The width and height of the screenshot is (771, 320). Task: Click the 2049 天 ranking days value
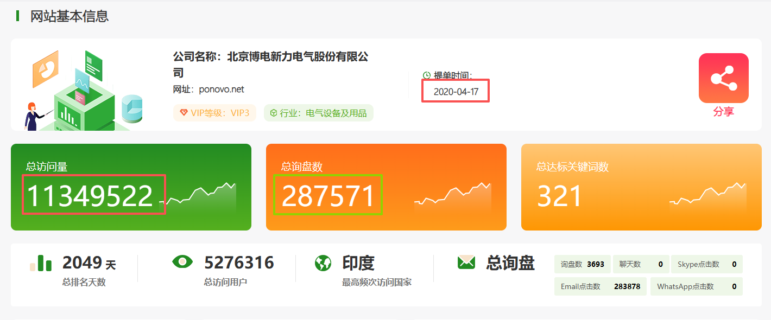pyautogui.click(x=89, y=263)
